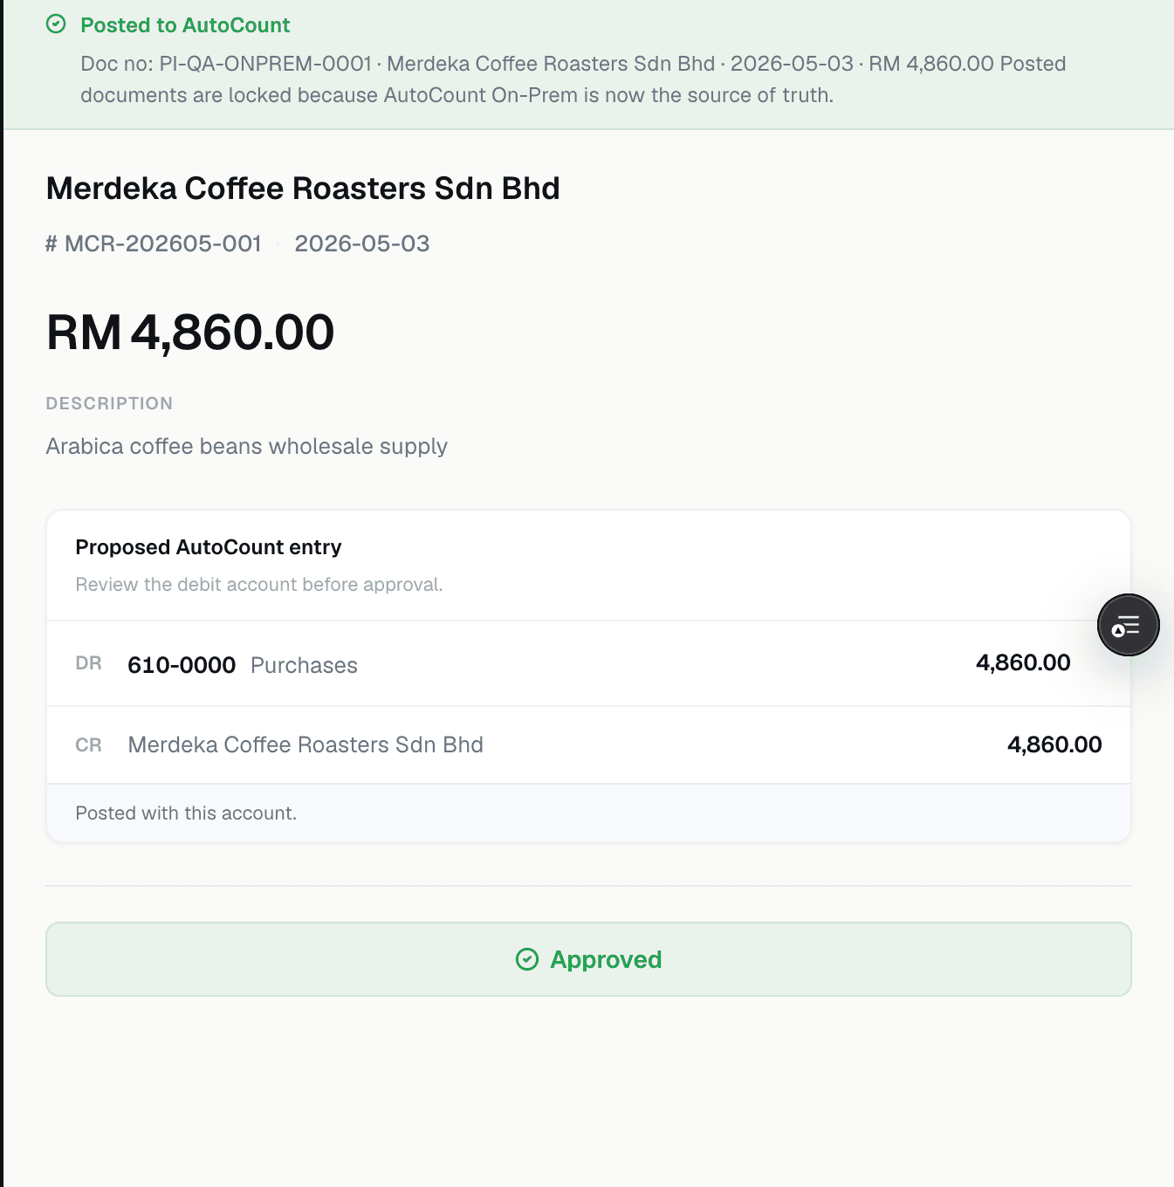This screenshot has width=1174, height=1187.
Task: Click the credit amount 4,860.00
Action: 1054,744
